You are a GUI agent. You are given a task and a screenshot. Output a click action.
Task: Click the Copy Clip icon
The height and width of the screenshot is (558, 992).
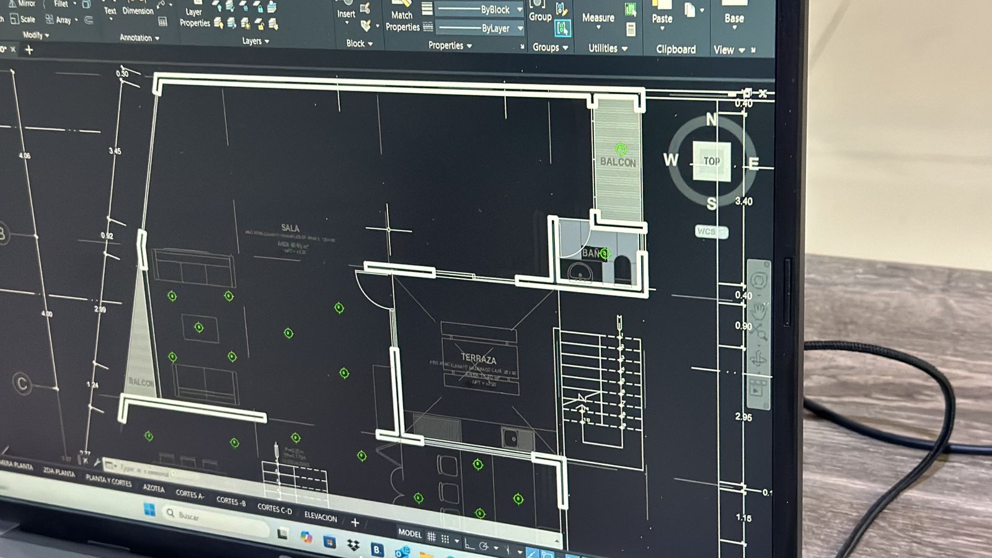coord(689,10)
